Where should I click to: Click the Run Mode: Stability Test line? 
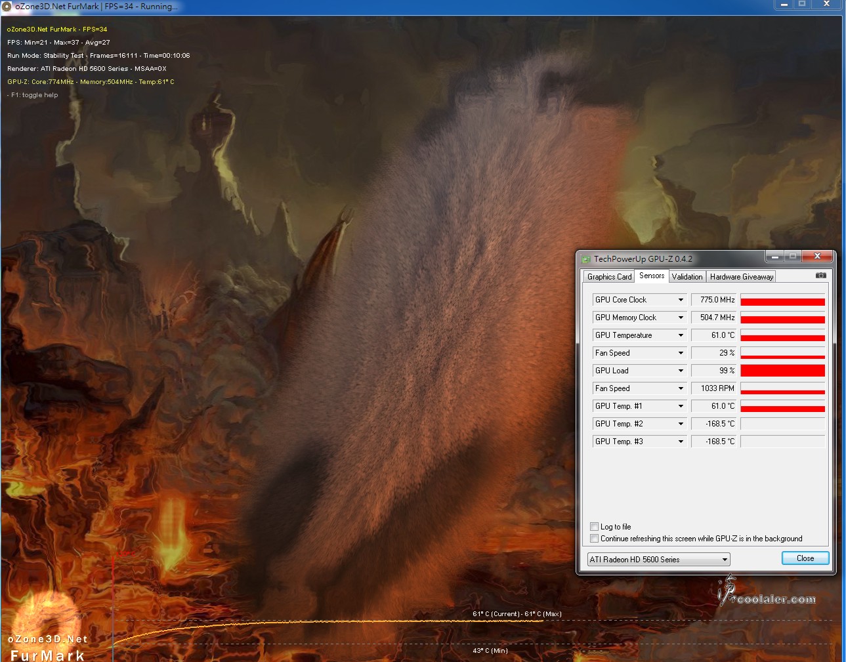98,56
